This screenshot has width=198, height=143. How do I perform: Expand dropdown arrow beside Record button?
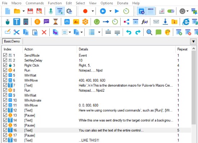[x=93, y=11]
